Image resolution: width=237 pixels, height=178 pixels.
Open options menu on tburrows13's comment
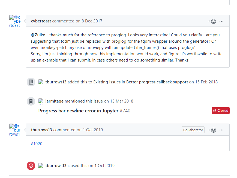click(x=221, y=130)
